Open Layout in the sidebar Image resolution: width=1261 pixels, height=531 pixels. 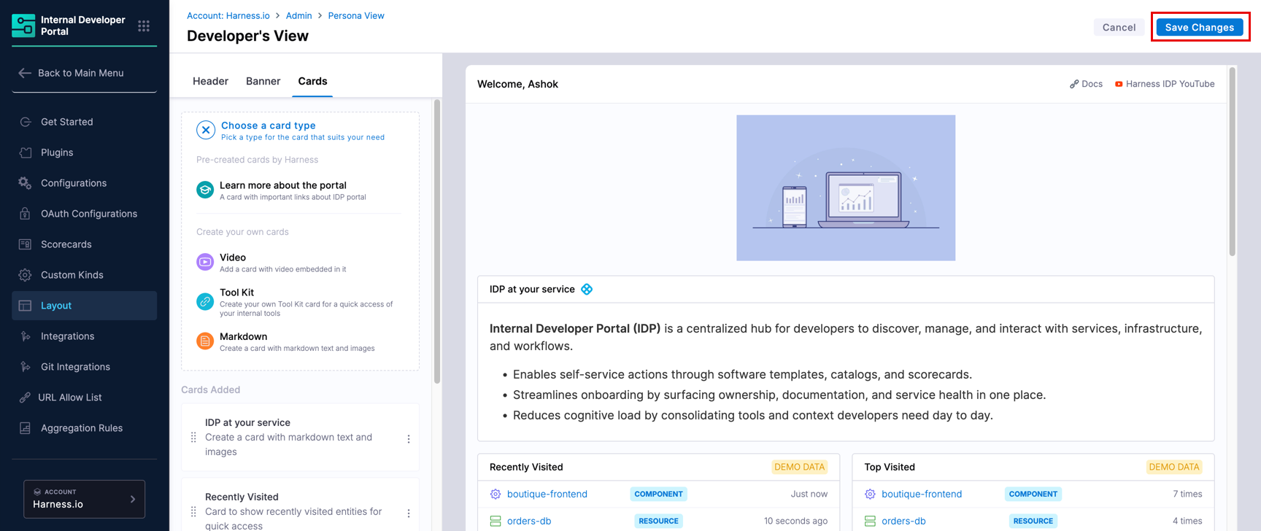click(84, 306)
